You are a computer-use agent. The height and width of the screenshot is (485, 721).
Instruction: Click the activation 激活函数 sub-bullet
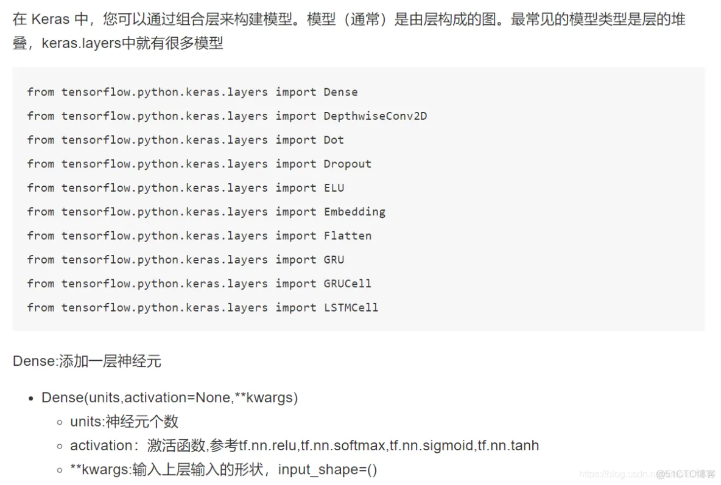pyautogui.click(x=304, y=445)
